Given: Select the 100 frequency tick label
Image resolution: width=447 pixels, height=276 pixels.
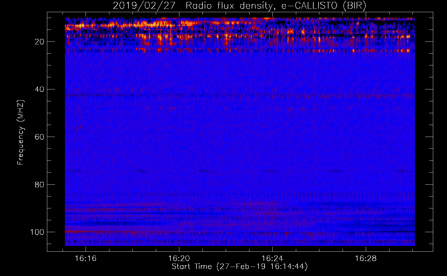Looking at the screenshot, I should pos(37,232).
